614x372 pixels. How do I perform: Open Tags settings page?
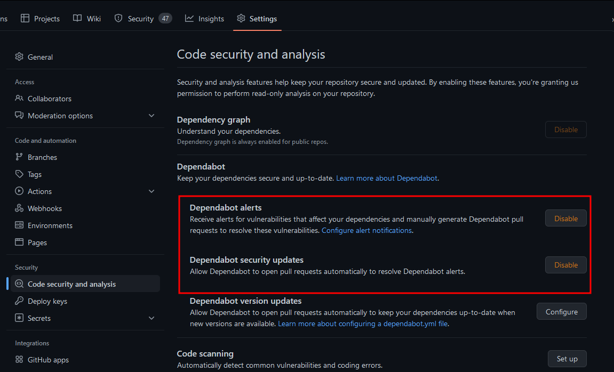tap(85, 174)
